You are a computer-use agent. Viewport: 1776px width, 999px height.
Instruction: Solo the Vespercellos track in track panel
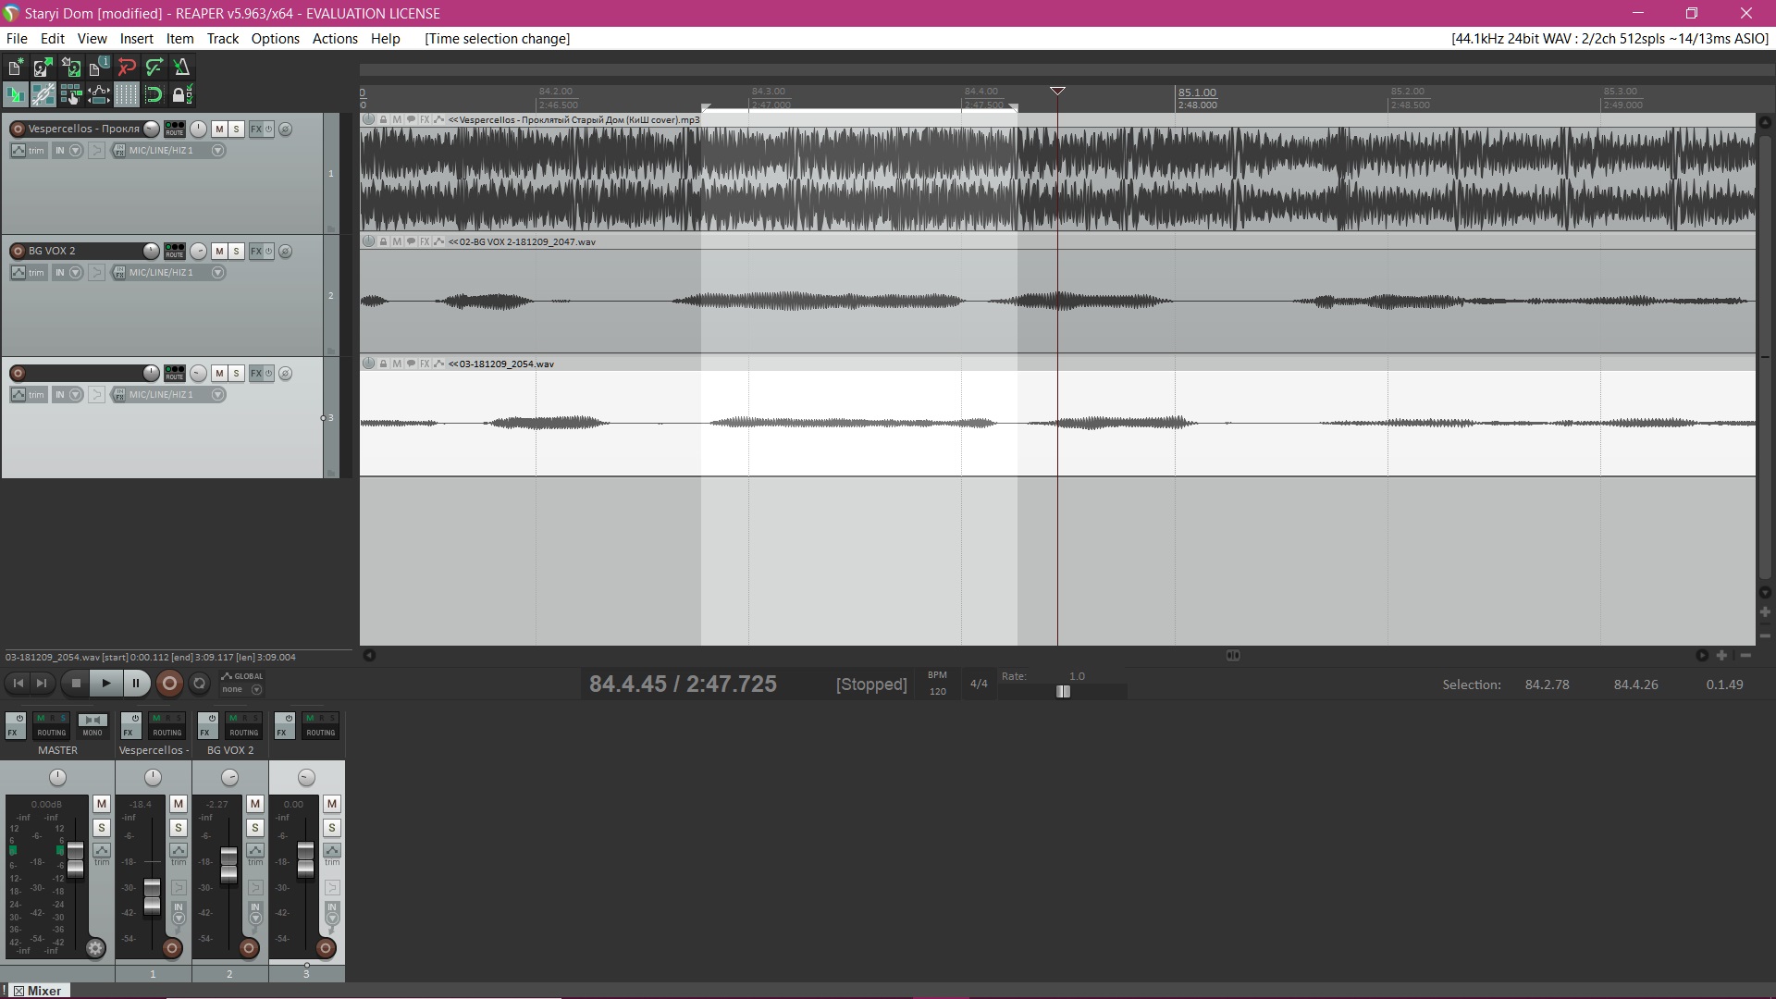pyautogui.click(x=236, y=129)
